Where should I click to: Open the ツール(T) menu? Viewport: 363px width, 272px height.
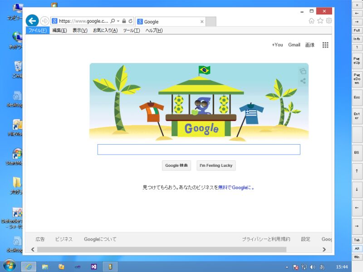[132, 30]
